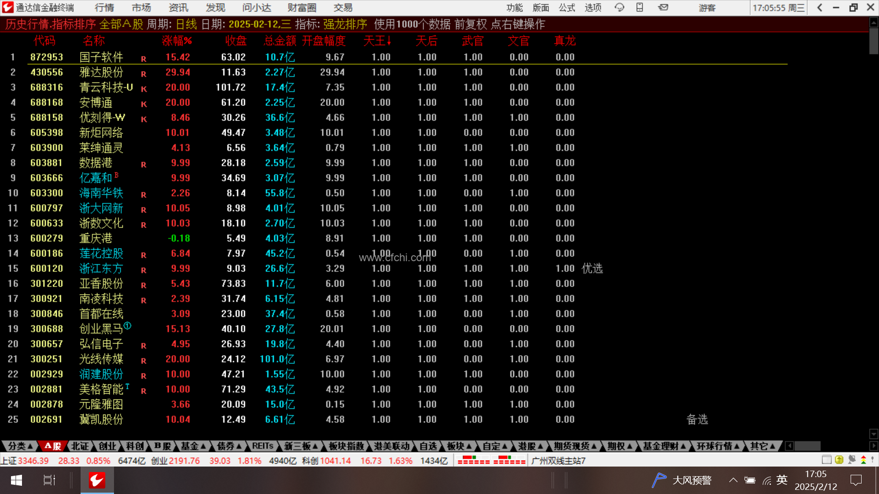879x494 pixels.
Task: Open the mobile phone icon in title bar
Action: 640,7
